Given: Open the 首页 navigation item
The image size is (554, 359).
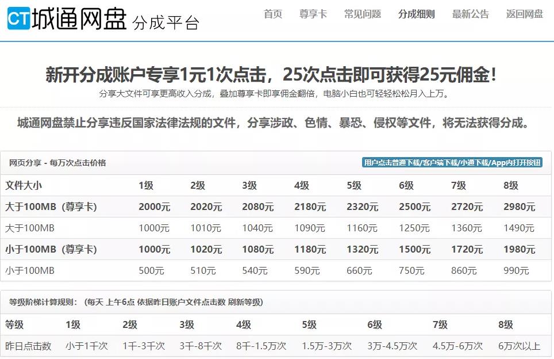Looking at the screenshot, I should click(273, 14).
